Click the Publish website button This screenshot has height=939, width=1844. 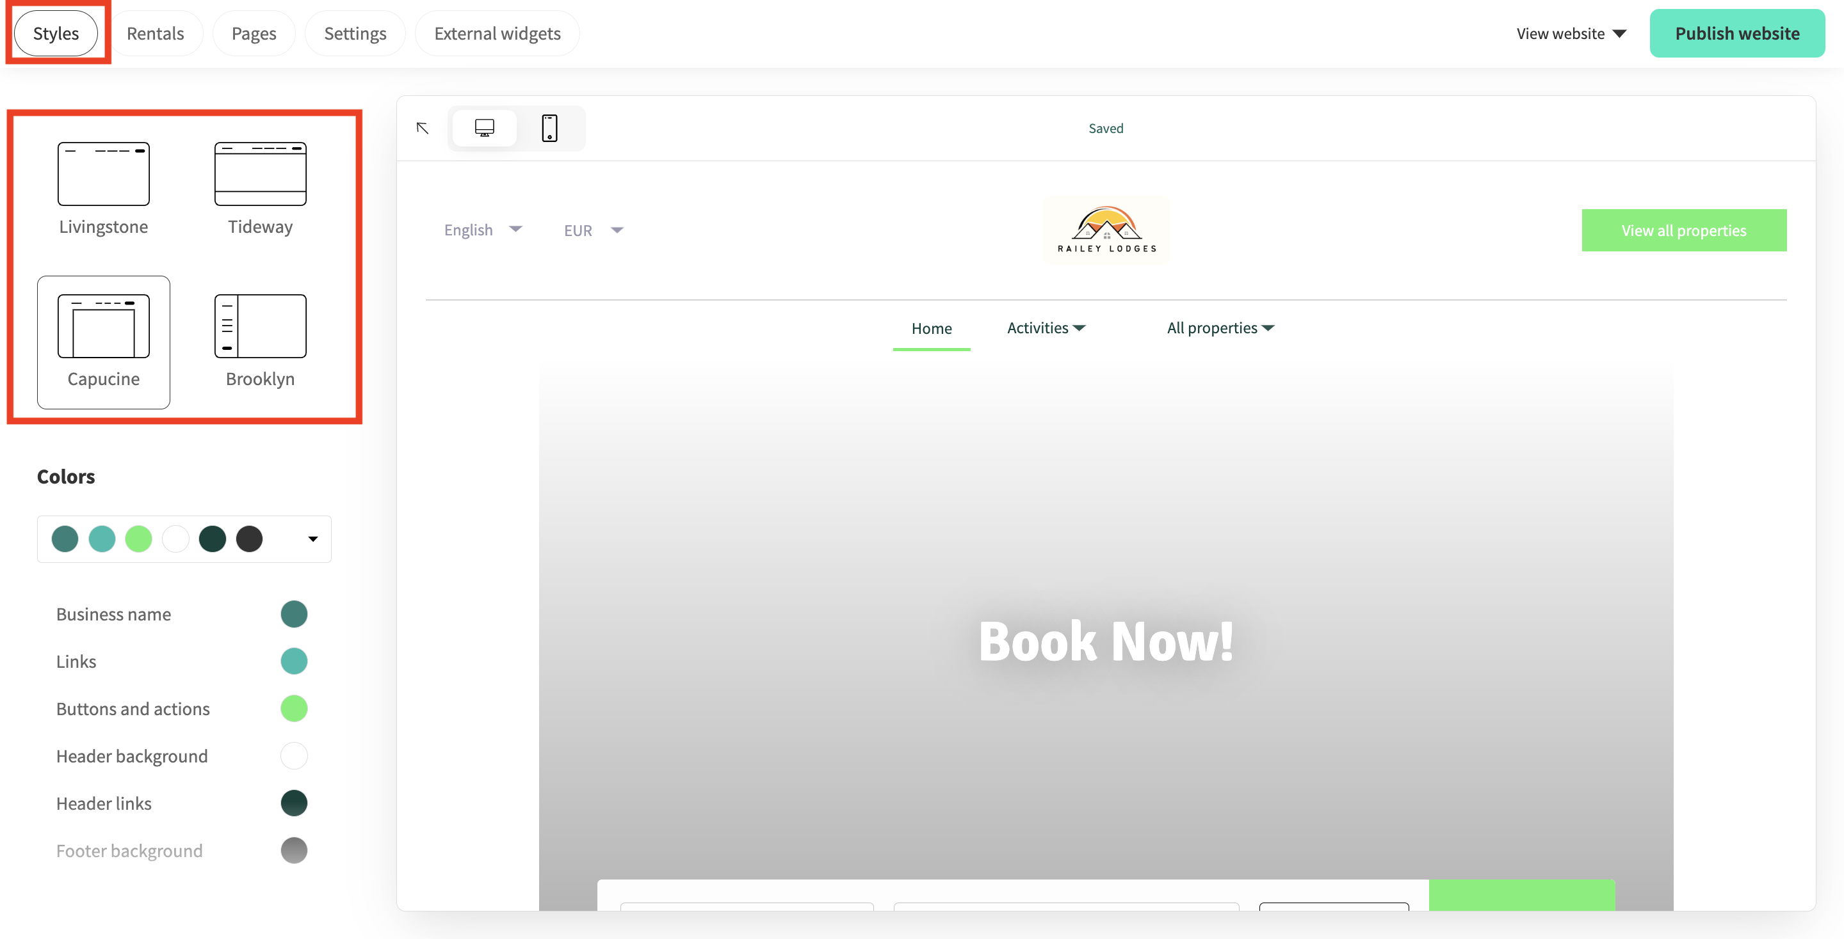1737,33
